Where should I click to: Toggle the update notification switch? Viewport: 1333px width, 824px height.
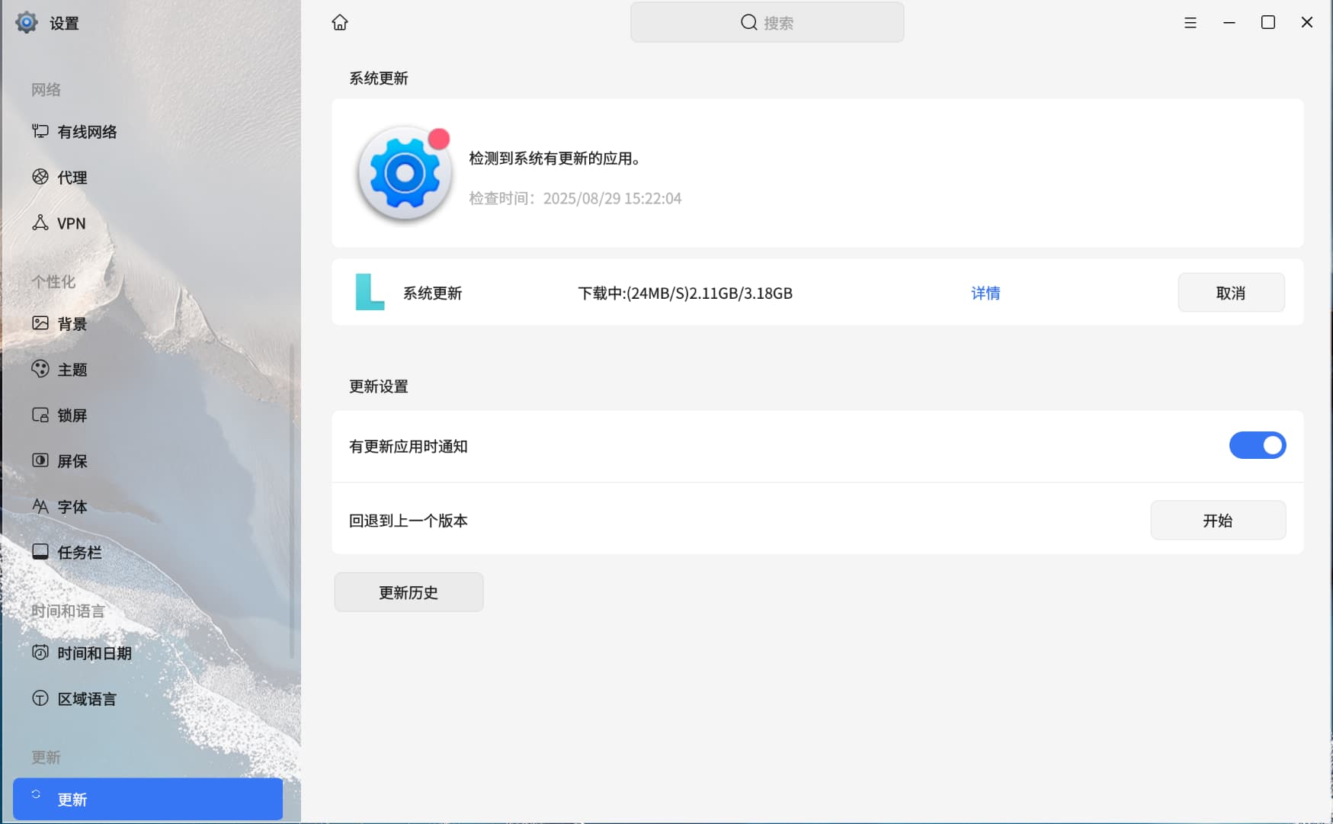tap(1257, 445)
